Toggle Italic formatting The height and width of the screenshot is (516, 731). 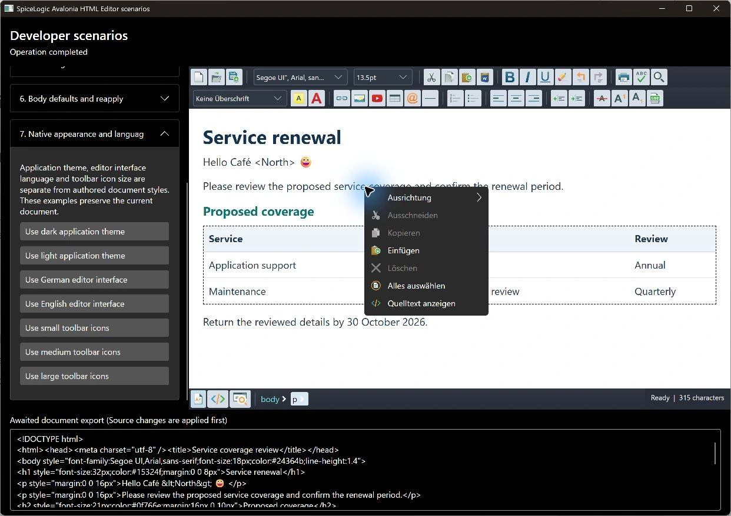527,77
